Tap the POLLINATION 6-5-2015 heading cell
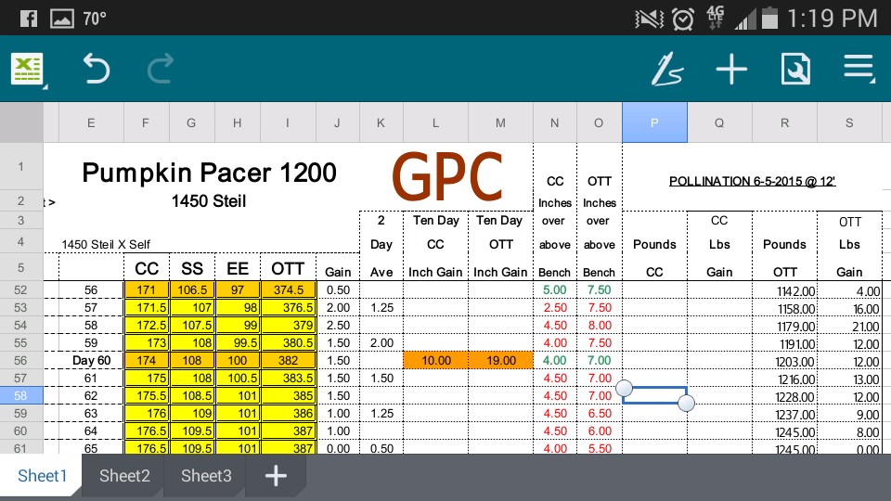The image size is (891, 501). point(752,181)
